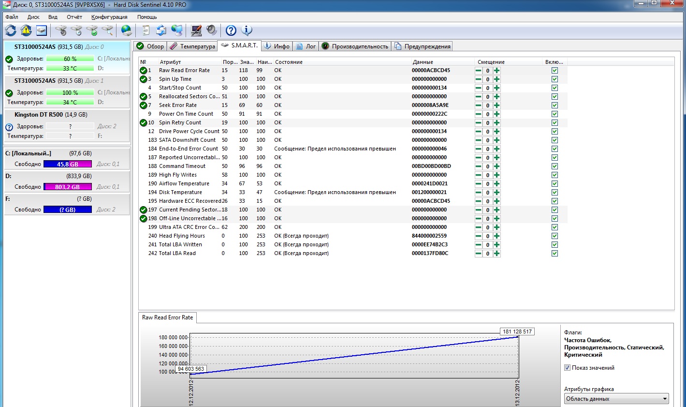Switch to the Инфо tab
This screenshot has height=407, width=686.
277,46
